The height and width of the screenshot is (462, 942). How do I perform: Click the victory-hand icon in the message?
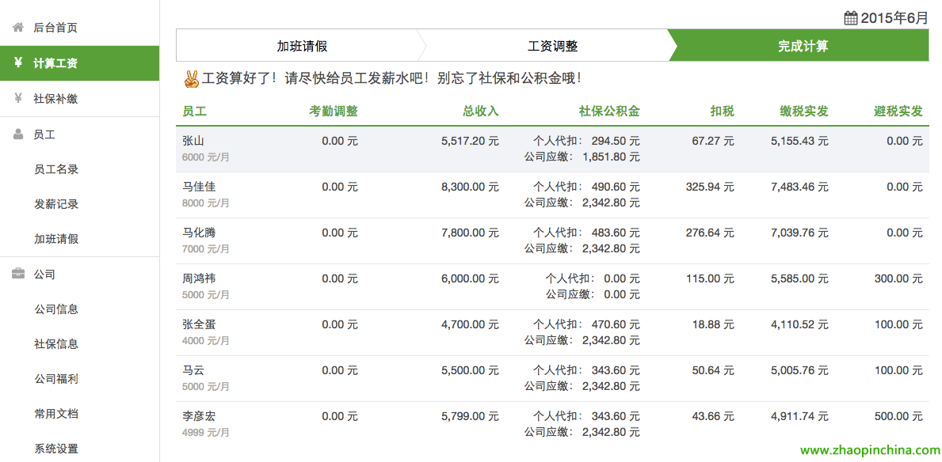coord(193,78)
